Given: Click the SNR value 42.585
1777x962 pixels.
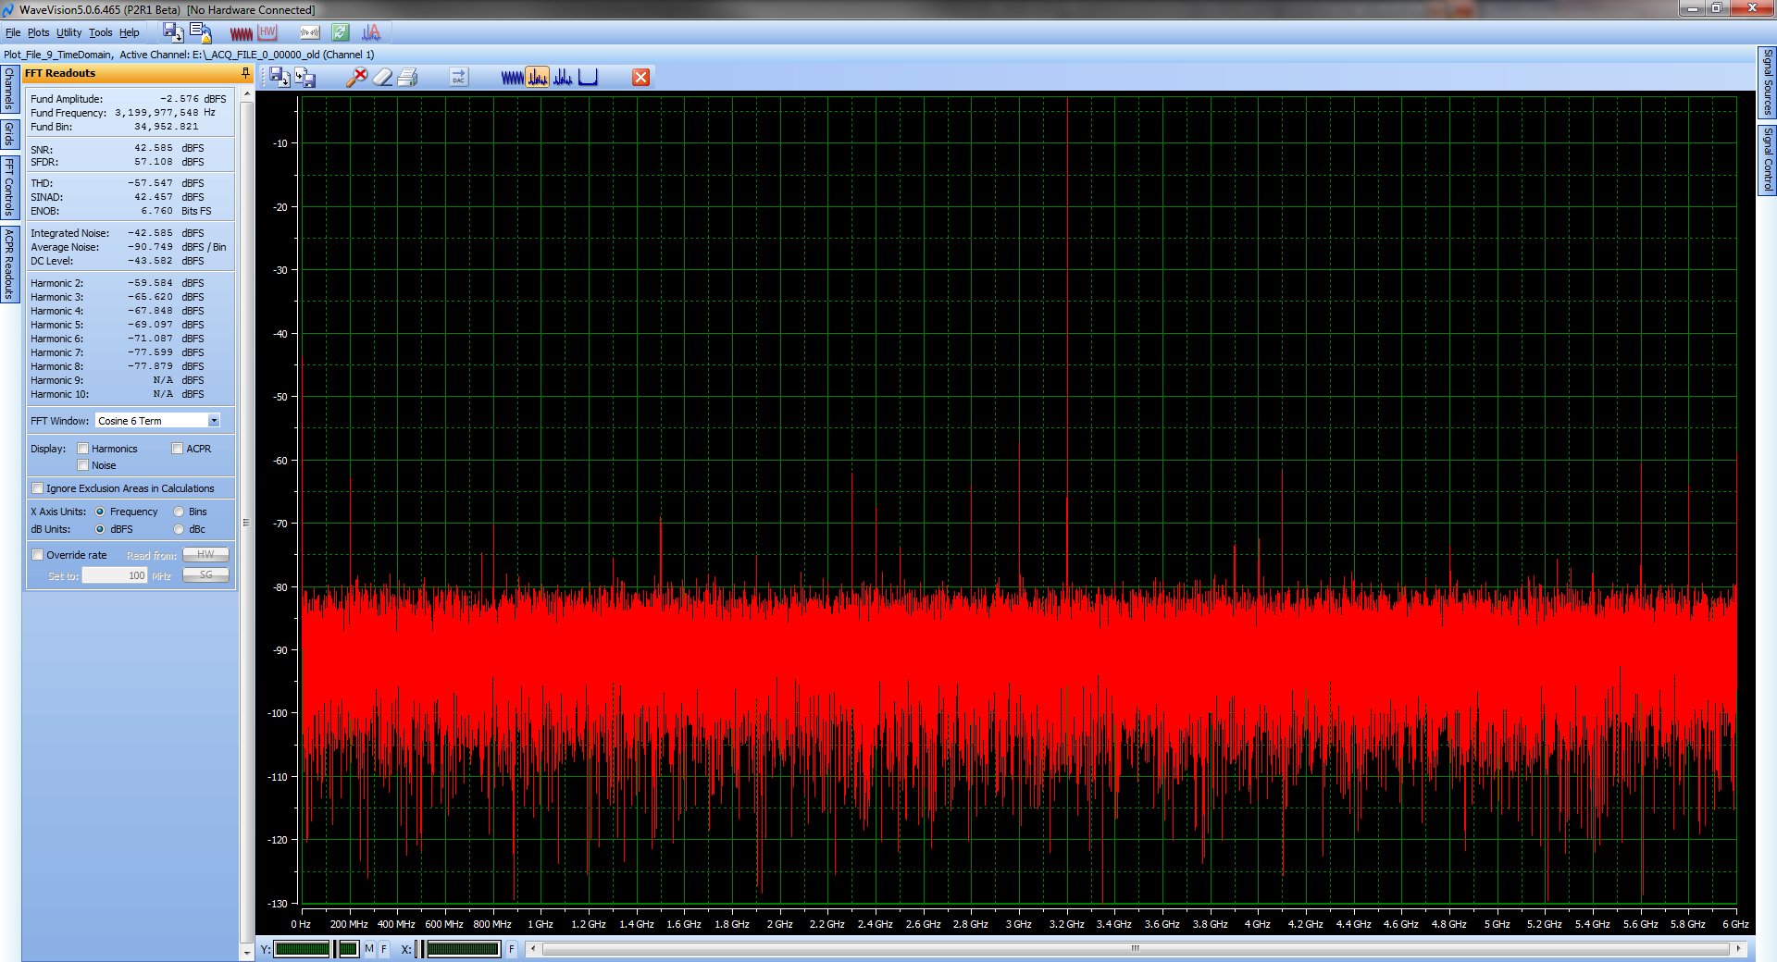Looking at the screenshot, I should click(154, 148).
